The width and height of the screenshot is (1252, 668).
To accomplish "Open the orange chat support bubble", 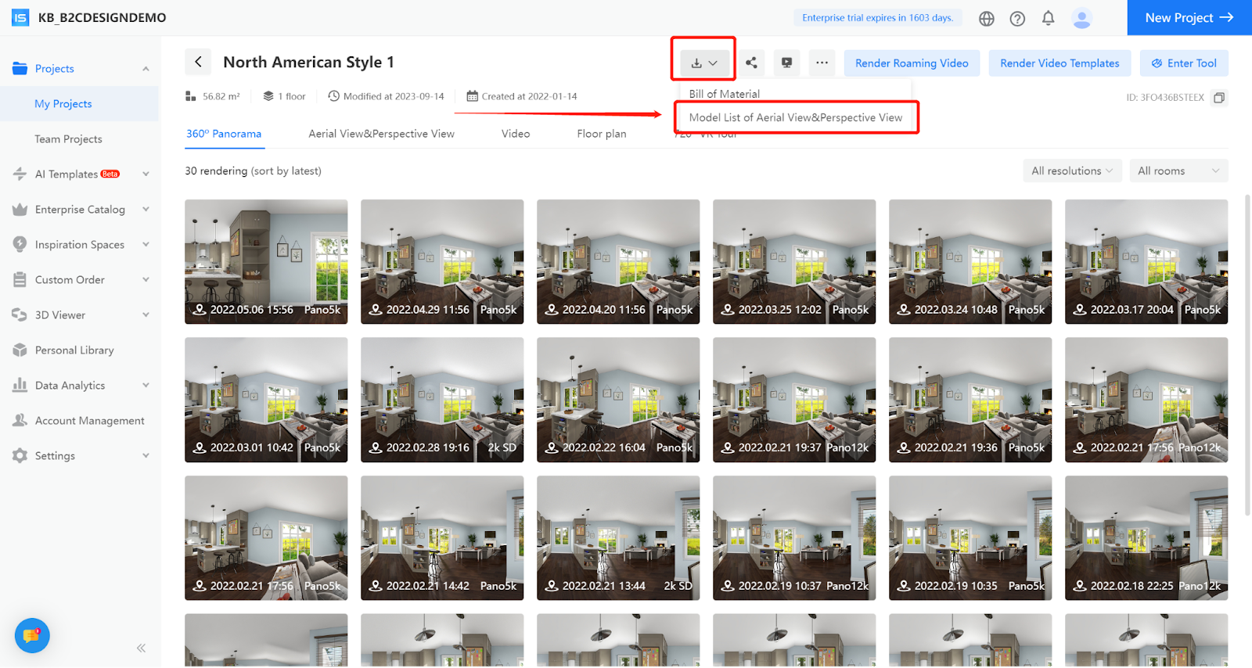I will pyautogui.click(x=32, y=635).
